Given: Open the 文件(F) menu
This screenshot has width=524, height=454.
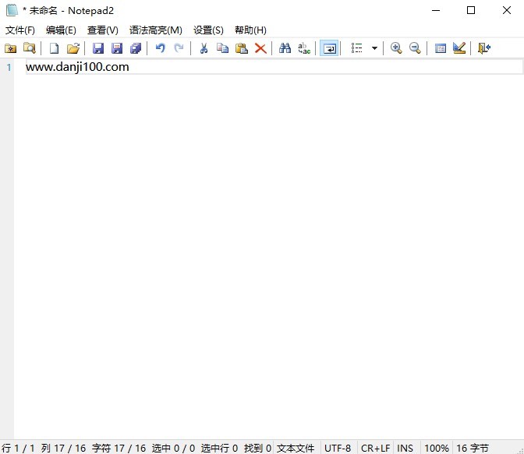Looking at the screenshot, I should 20,30.
